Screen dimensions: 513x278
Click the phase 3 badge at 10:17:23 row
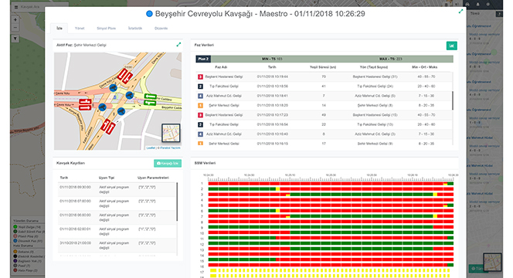201,115
